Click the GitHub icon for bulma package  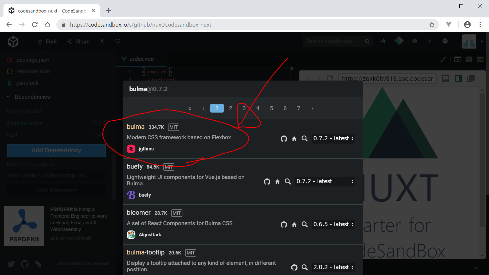284,139
